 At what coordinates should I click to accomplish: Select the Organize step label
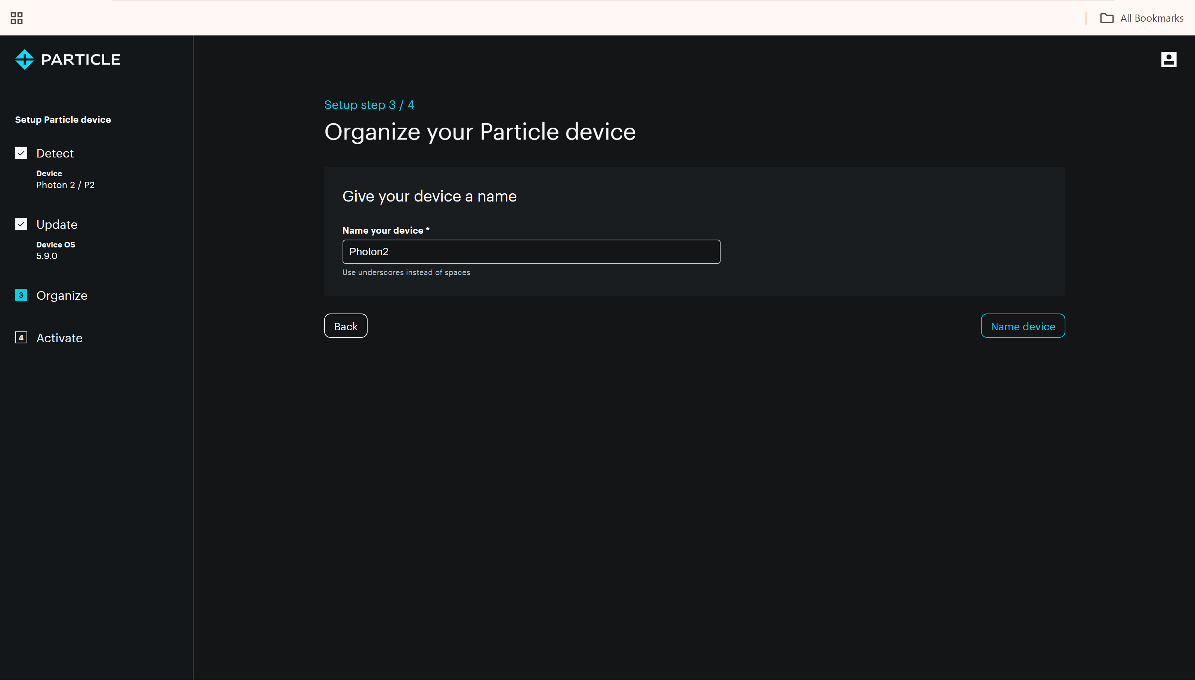point(62,295)
